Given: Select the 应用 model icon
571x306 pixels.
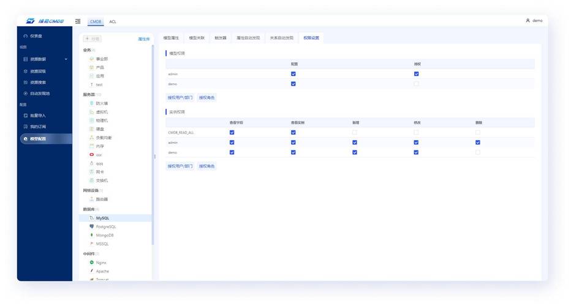Looking at the screenshot, I should pyautogui.click(x=92, y=76).
